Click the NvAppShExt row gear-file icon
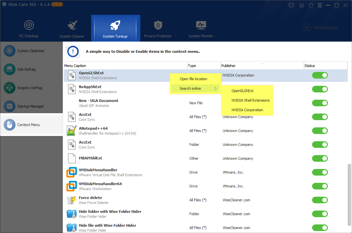This screenshot has height=233, width=352. click(72, 89)
